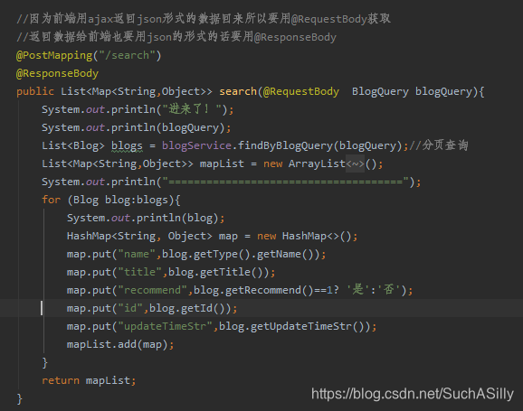The height and width of the screenshot is (411, 523).
Task: Click the "/search" mapping string
Action: tap(127, 55)
